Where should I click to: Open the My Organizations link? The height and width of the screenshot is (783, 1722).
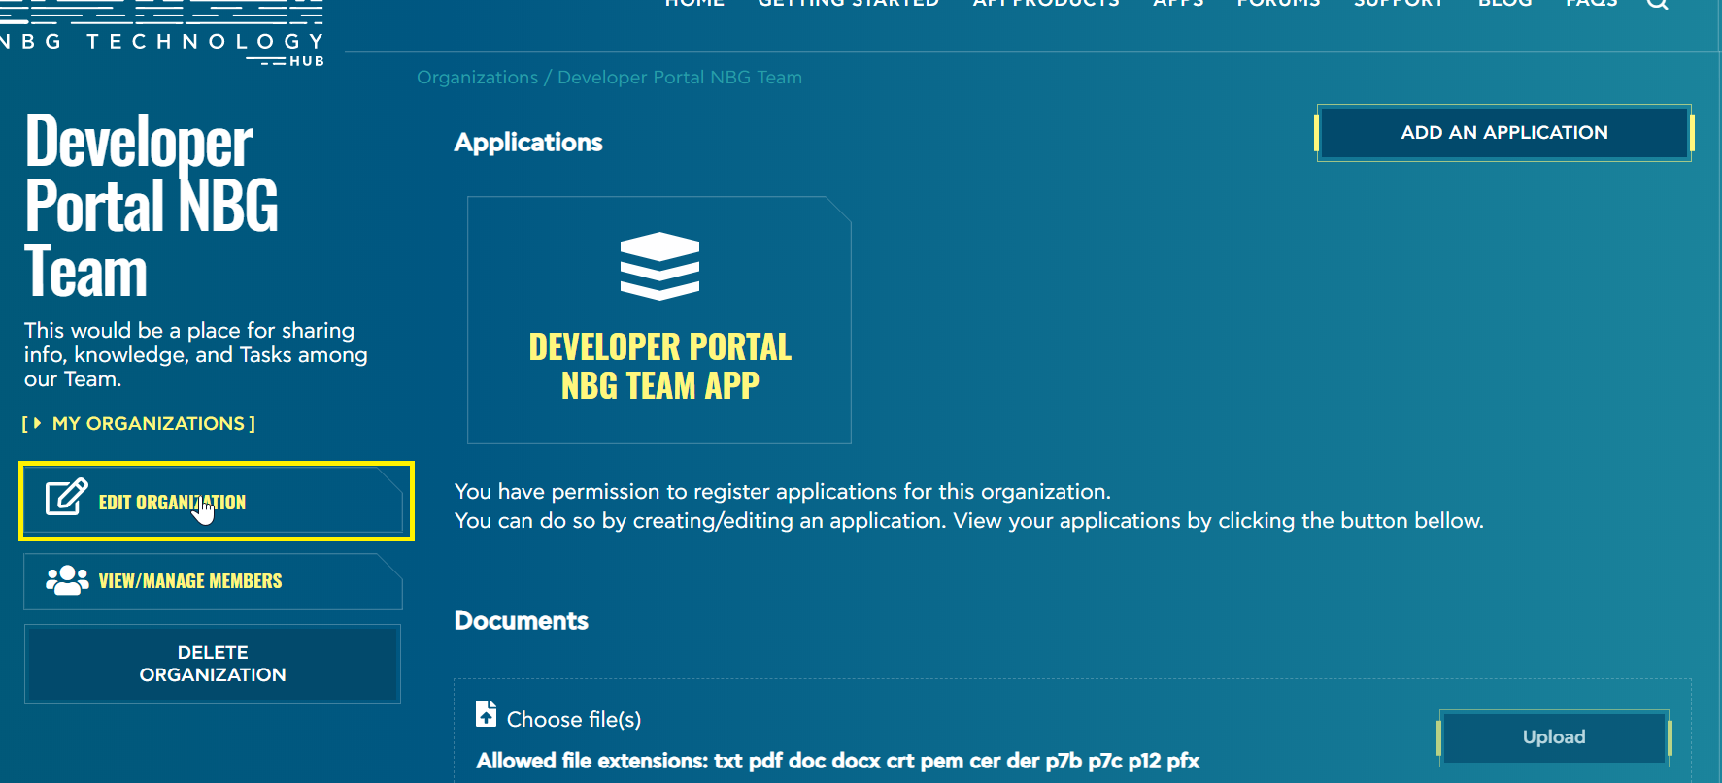coord(149,423)
